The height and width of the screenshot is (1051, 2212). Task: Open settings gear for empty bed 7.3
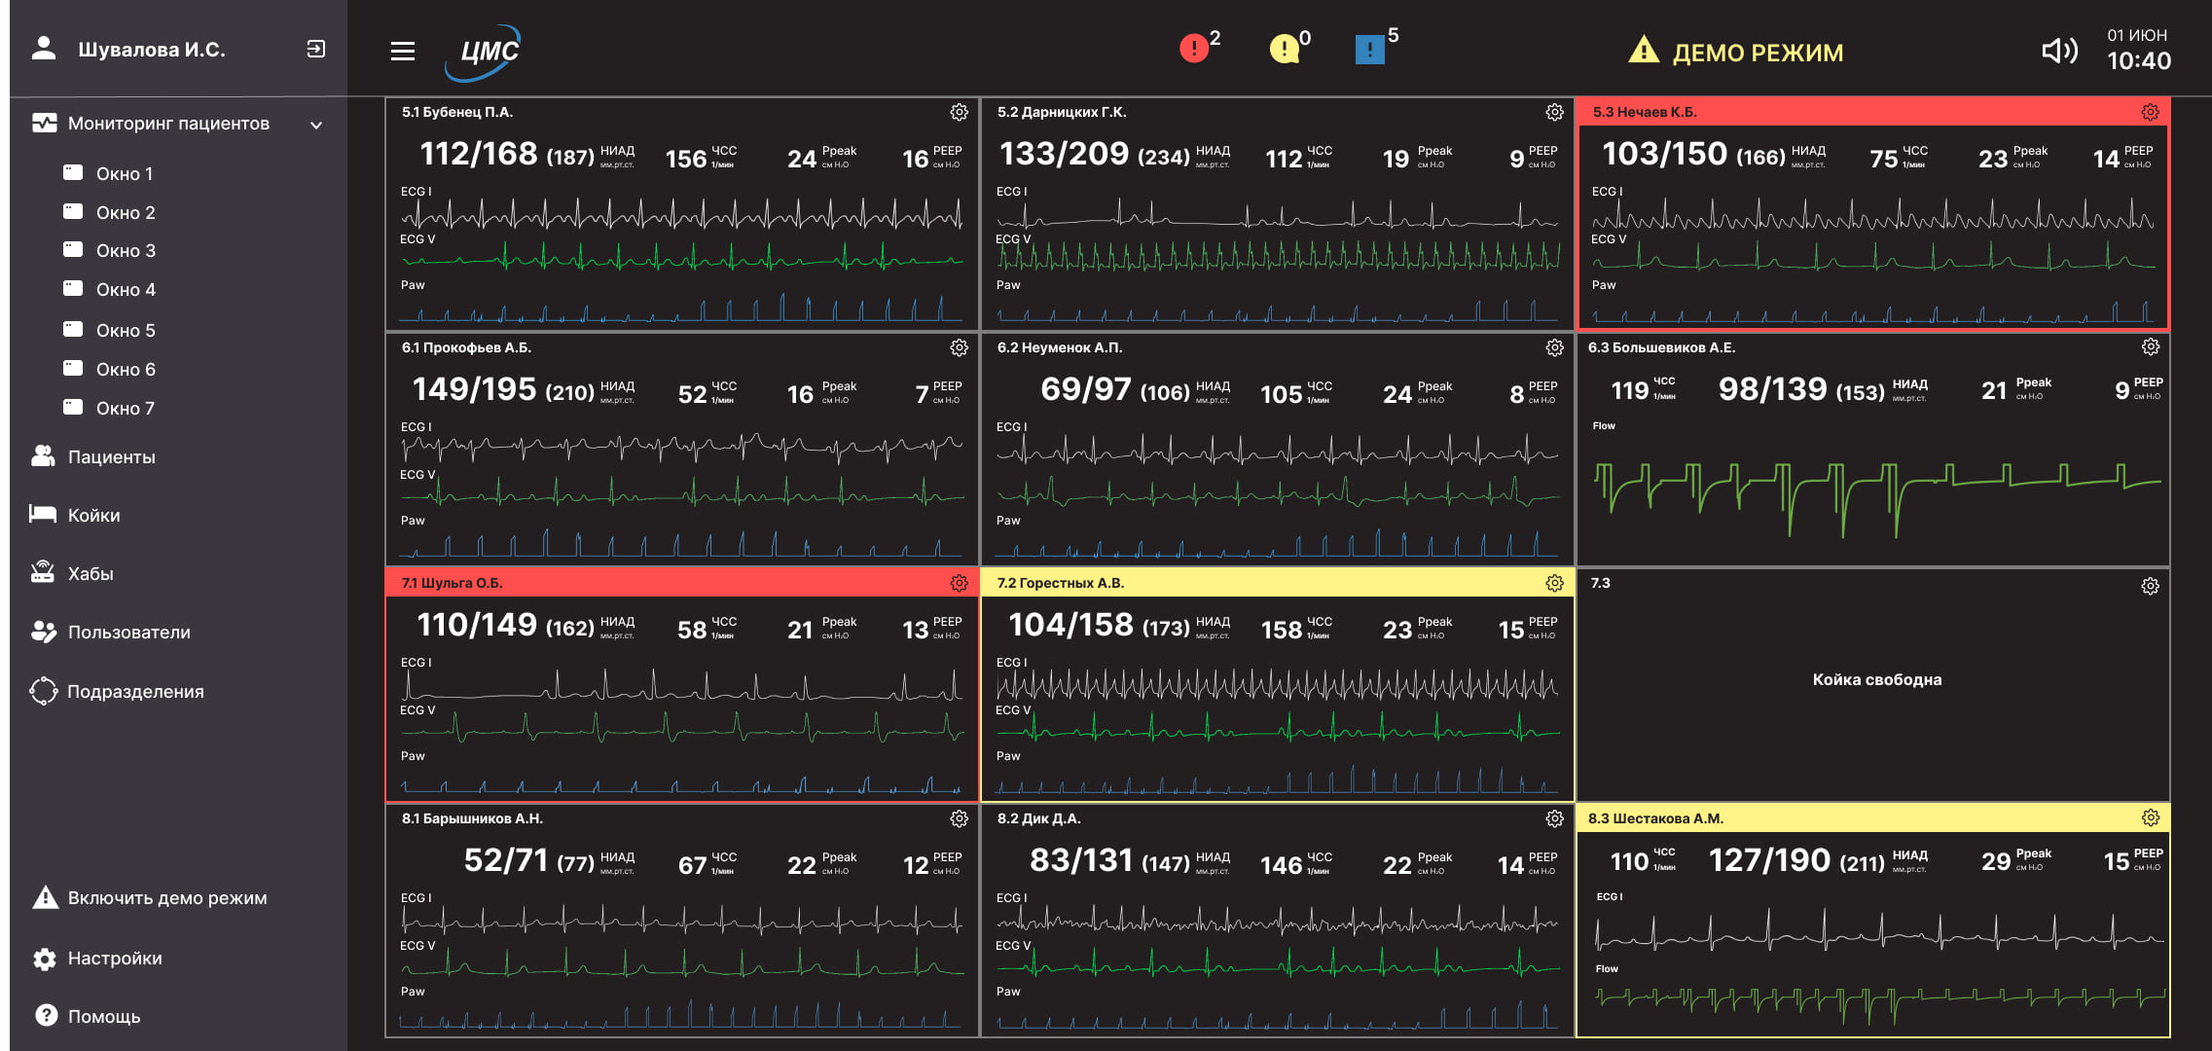click(2150, 586)
